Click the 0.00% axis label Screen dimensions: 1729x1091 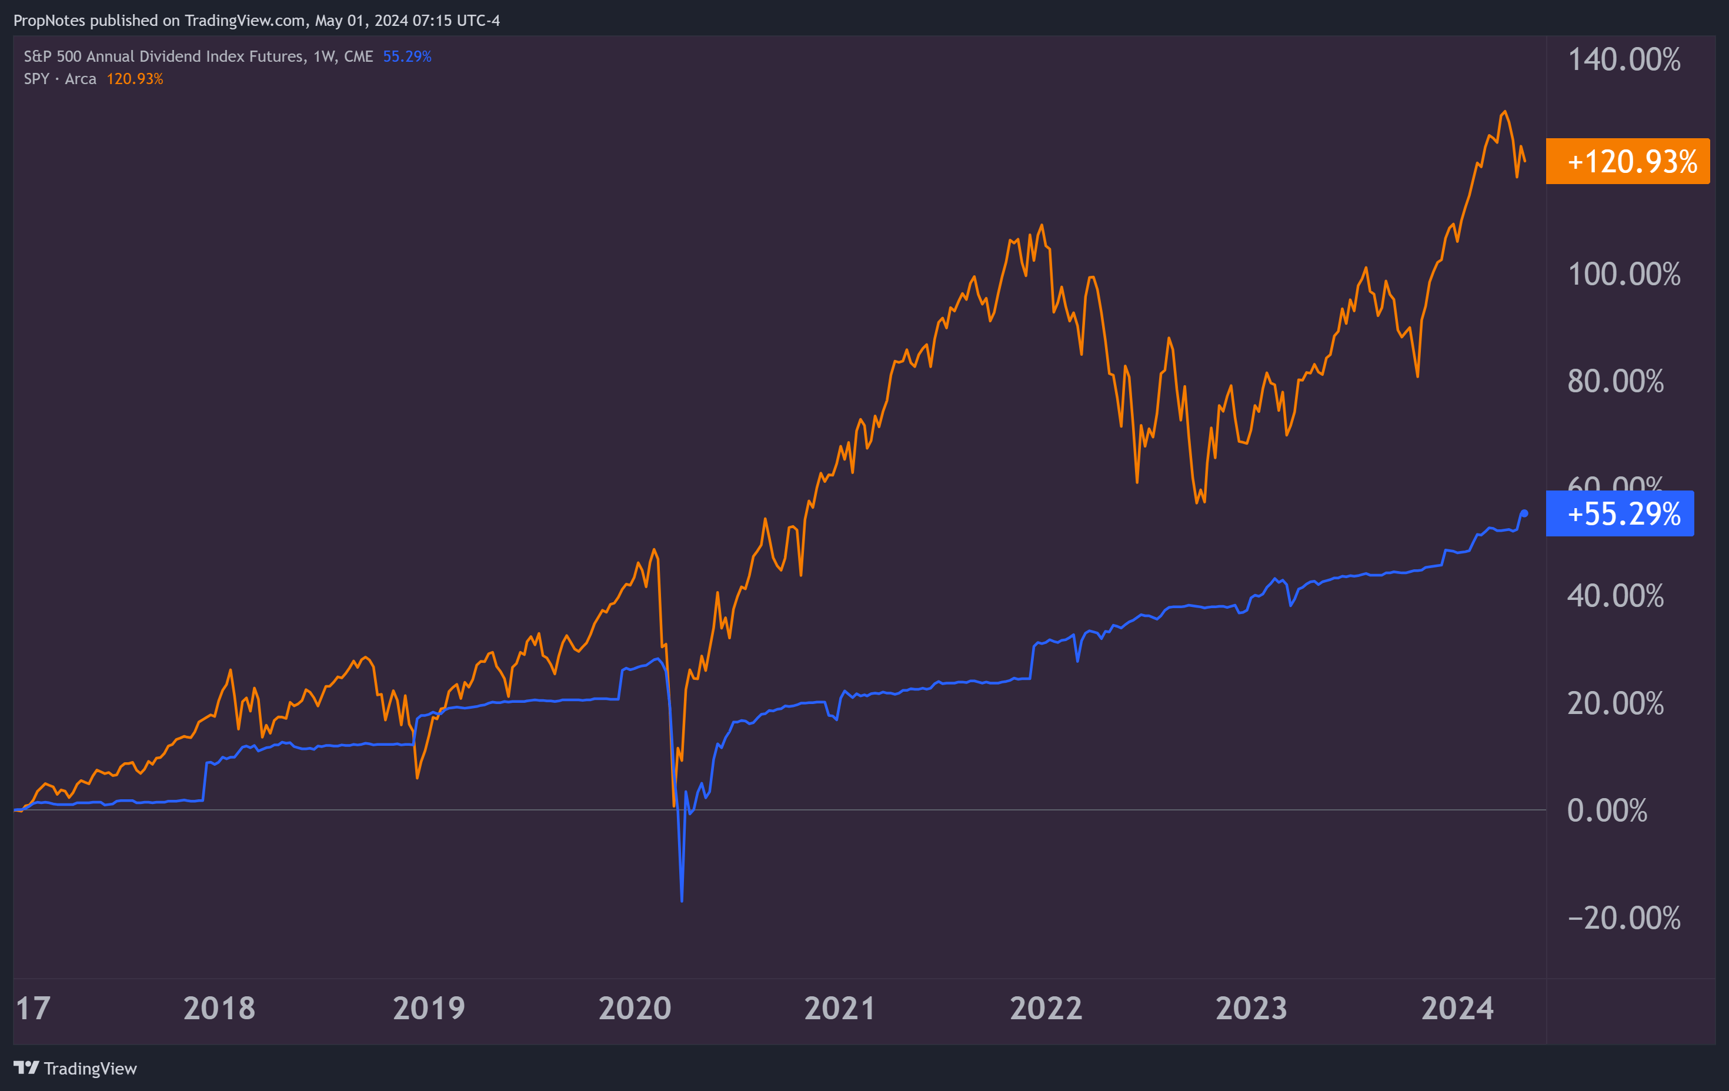1607,810
